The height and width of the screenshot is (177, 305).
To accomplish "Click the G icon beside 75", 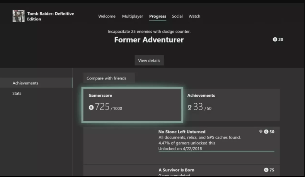I will point(266,170).
